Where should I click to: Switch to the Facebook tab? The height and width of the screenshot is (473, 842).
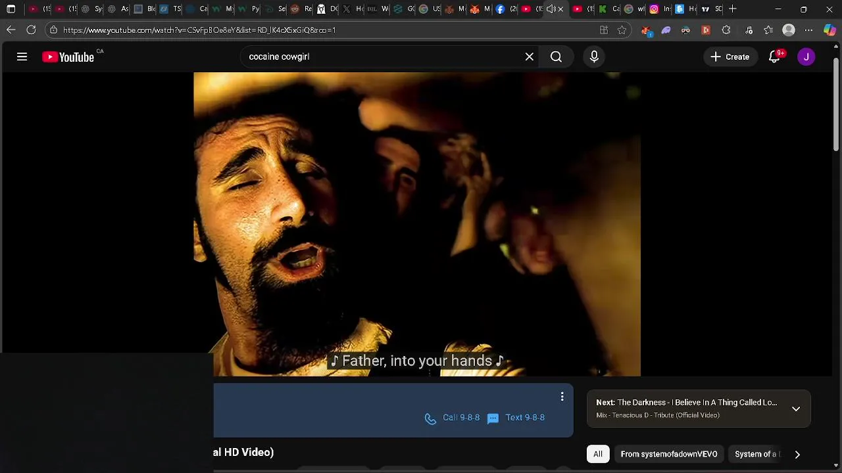pos(506,9)
